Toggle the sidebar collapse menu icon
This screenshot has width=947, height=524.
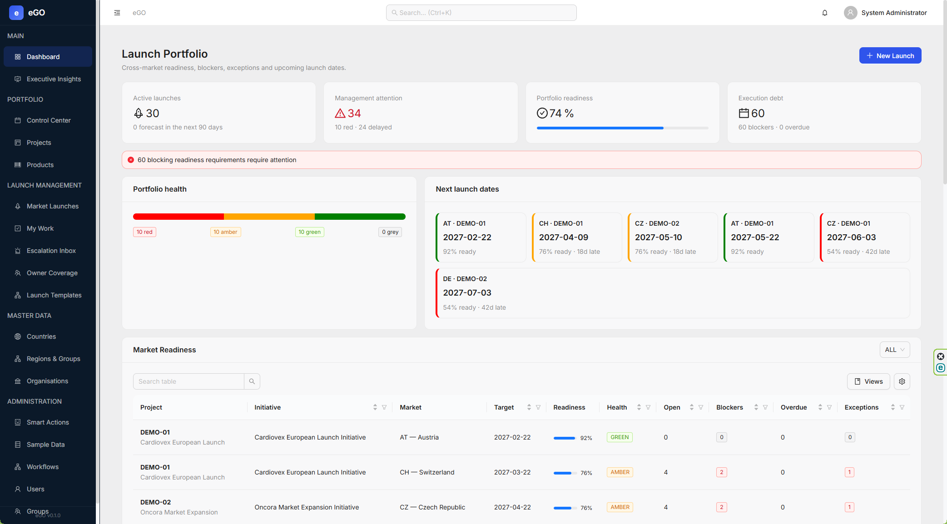[117, 13]
